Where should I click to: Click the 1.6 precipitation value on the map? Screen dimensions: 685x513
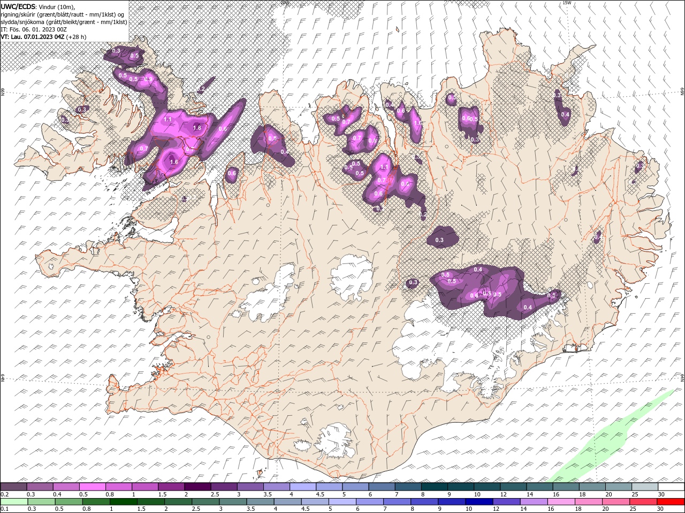pos(173,162)
